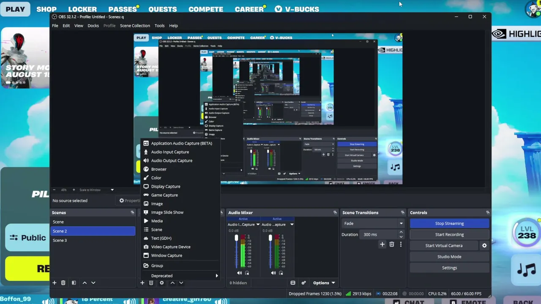Click the Start Recording button
The image size is (541, 304).
pos(449,234)
